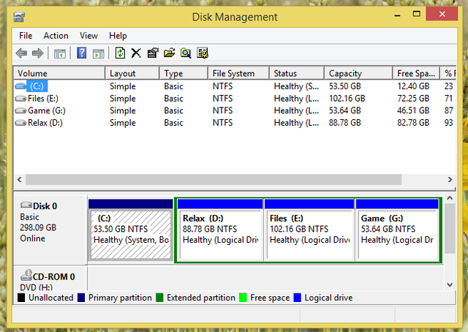Viewport: 468px width, 332px height.
Task: Sort by the File System column header
Action: [239, 73]
